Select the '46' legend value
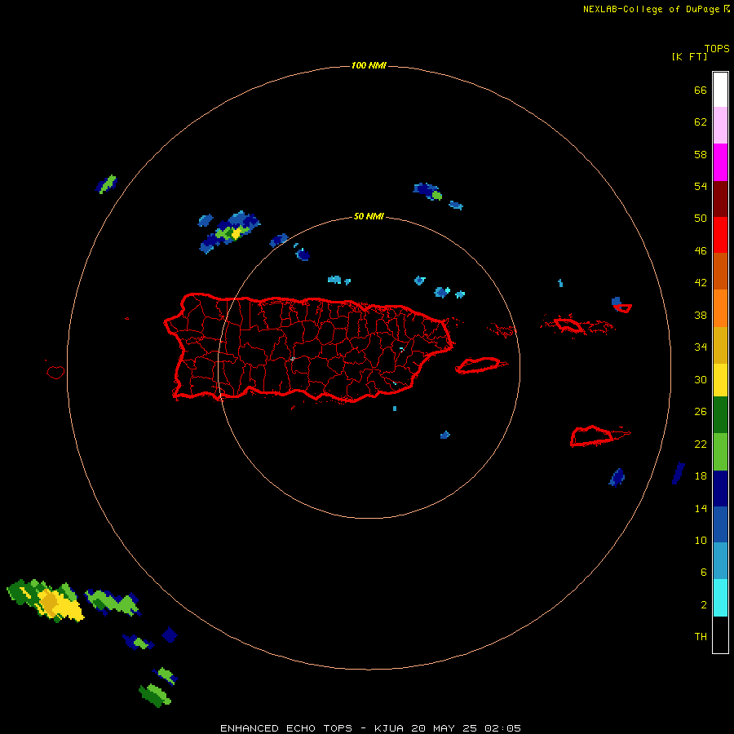 coord(701,251)
